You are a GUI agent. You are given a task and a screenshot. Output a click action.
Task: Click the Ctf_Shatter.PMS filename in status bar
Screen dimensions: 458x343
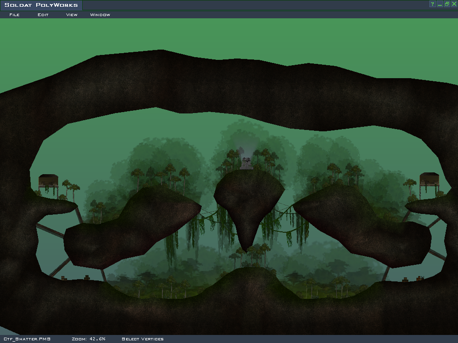(x=27, y=339)
